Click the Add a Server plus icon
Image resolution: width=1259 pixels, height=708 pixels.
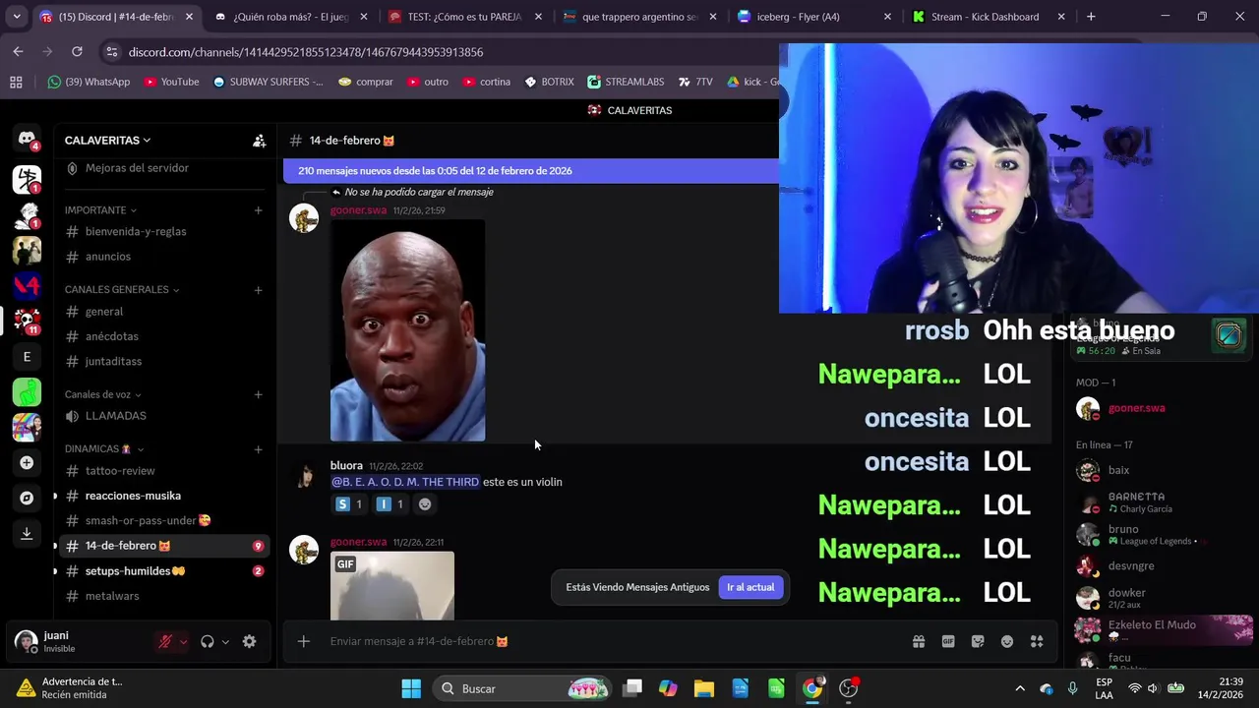tap(27, 462)
